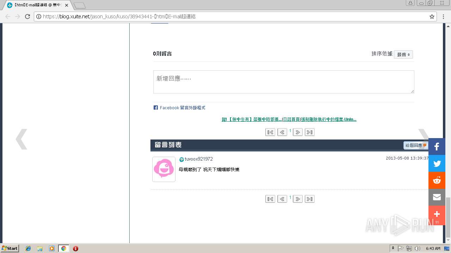Screen dimensions: 451x253
Task: Share on Twitter from the sidebar
Action: [437, 163]
